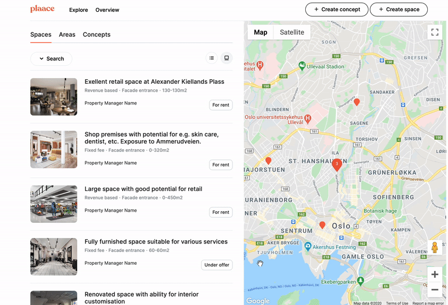Toggle fullscreen map view
This screenshot has height=305, width=448.
[435, 32]
